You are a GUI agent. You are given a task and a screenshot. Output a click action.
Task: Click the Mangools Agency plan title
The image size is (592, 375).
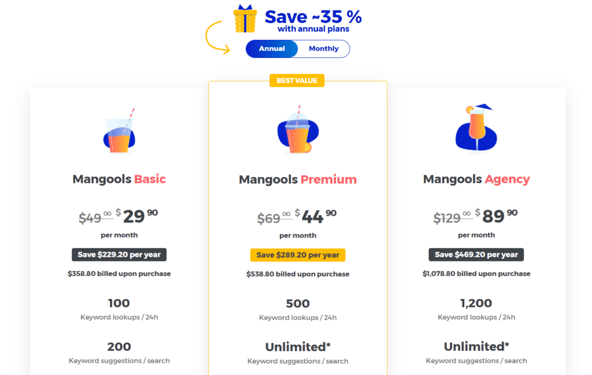click(476, 179)
